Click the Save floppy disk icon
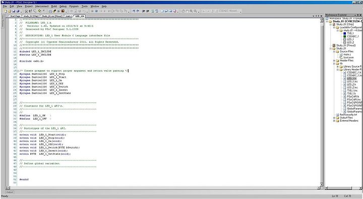The height and width of the screenshot is (199, 363). pyautogui.click(x=14, y=11)
